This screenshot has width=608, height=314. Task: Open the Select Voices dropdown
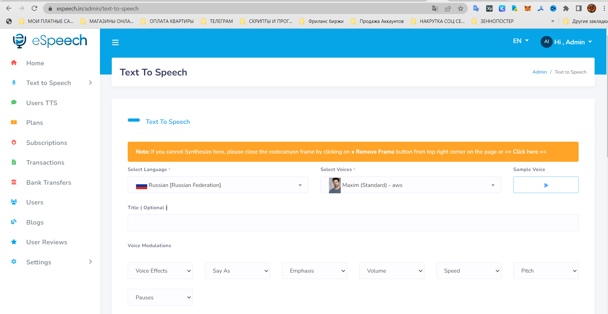(411, 185)
